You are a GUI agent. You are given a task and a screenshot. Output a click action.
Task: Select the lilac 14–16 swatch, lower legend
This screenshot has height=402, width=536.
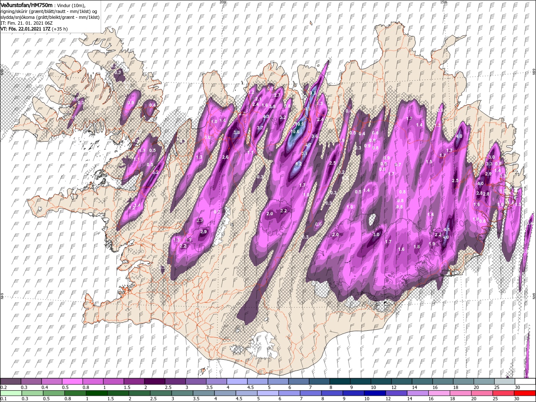click(417, 393)
